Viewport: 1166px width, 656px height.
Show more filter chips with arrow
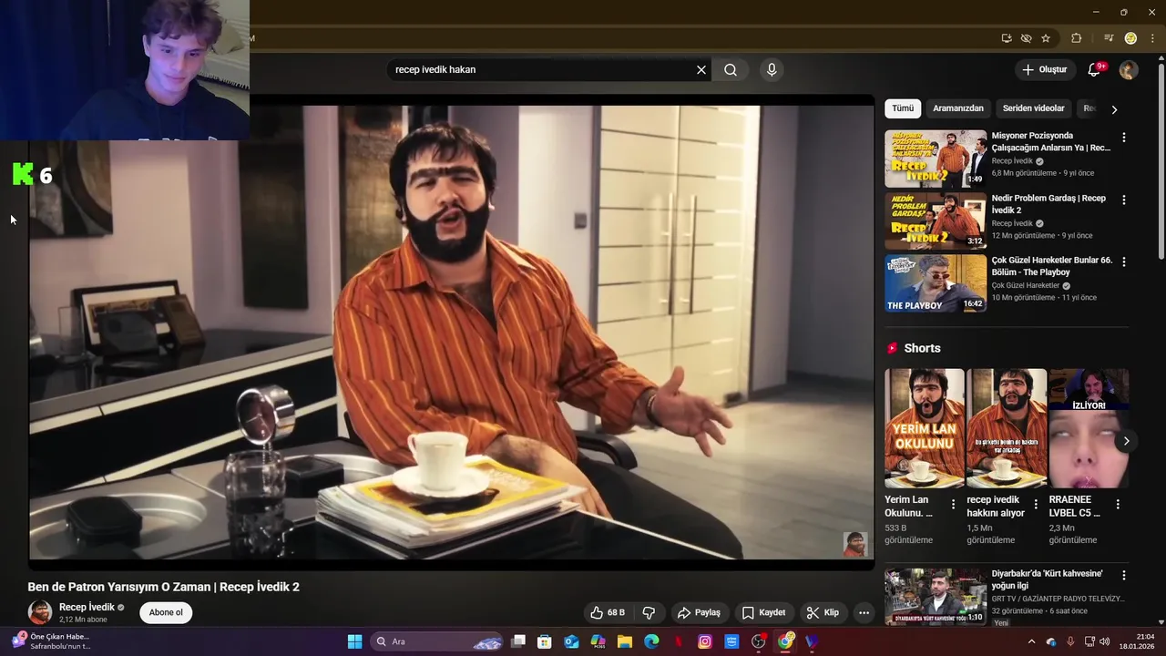click(x=1114, y=109)
